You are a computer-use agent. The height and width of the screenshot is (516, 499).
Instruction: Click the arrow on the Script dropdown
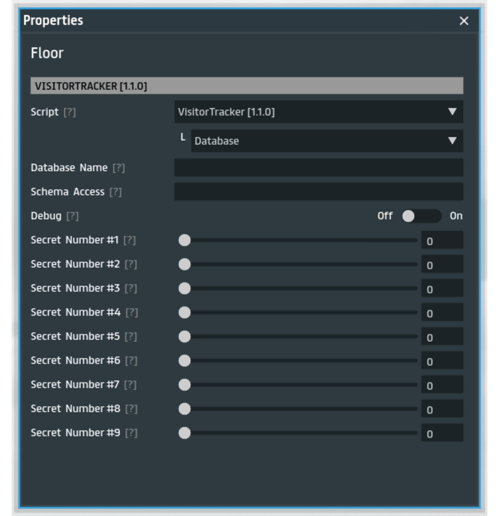[453, 112]
